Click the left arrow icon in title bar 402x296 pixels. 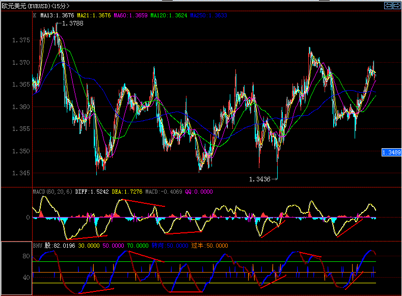point(388,6)
